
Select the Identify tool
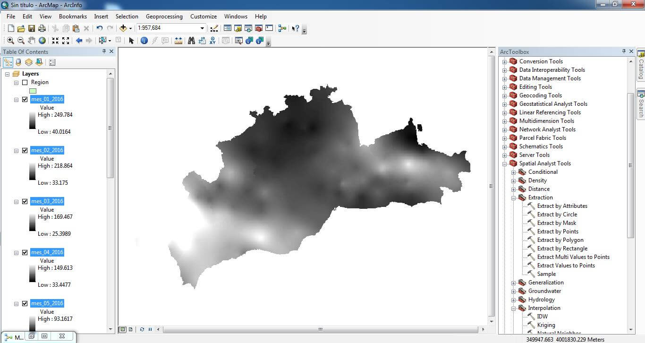pos(144,41)
